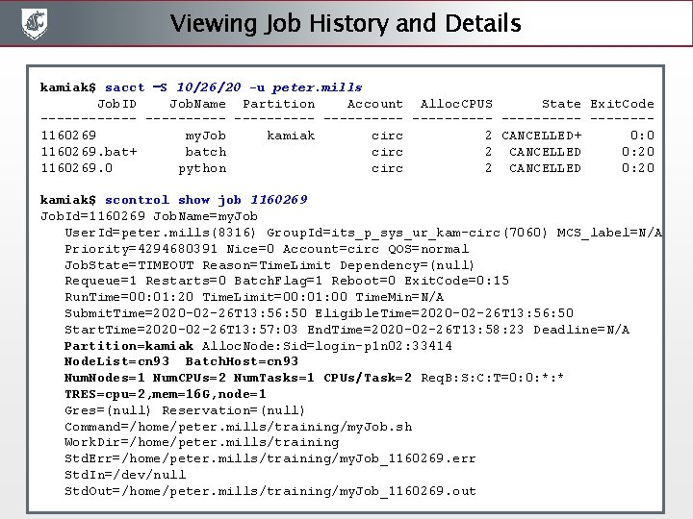Click the '1160269.bat+' job ID
Screen dimensions: 693x519
tap(89, 152)
